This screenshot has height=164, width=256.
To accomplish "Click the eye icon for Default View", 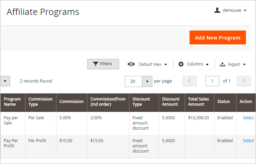I will click(x=131, y=64).
